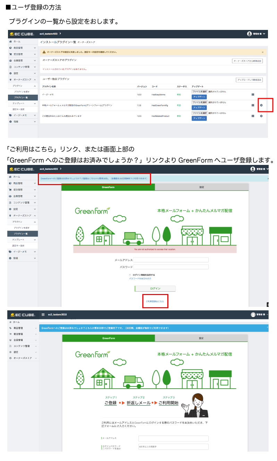Click ec3_testenv3018 store name
Image resolution: width=277 pixels, height=461 pixels.
(x=57, y=315)
